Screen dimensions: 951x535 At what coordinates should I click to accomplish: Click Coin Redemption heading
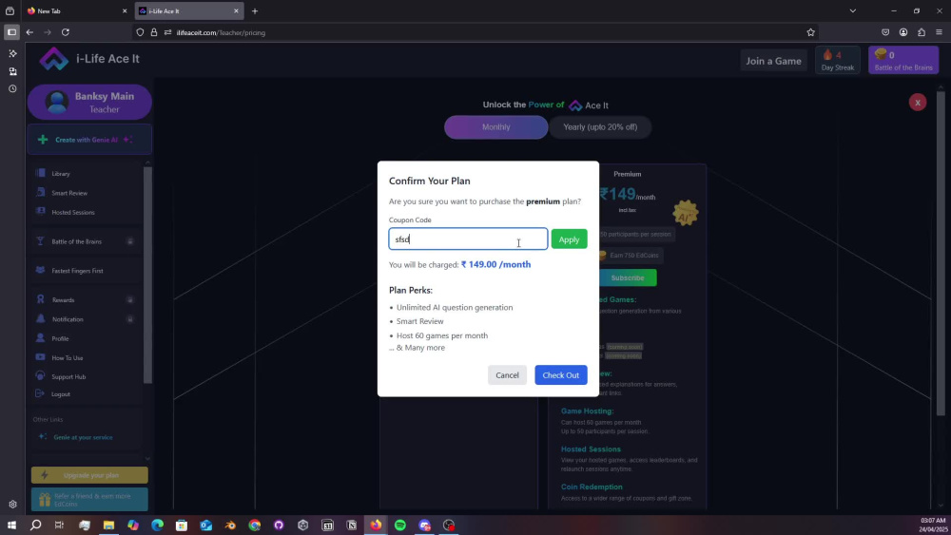tap(592, 487)
